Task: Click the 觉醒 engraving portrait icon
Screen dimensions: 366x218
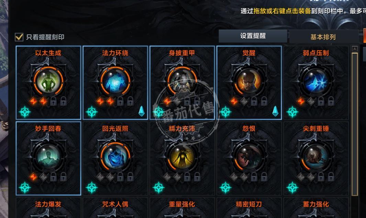Action: point(249,80)
